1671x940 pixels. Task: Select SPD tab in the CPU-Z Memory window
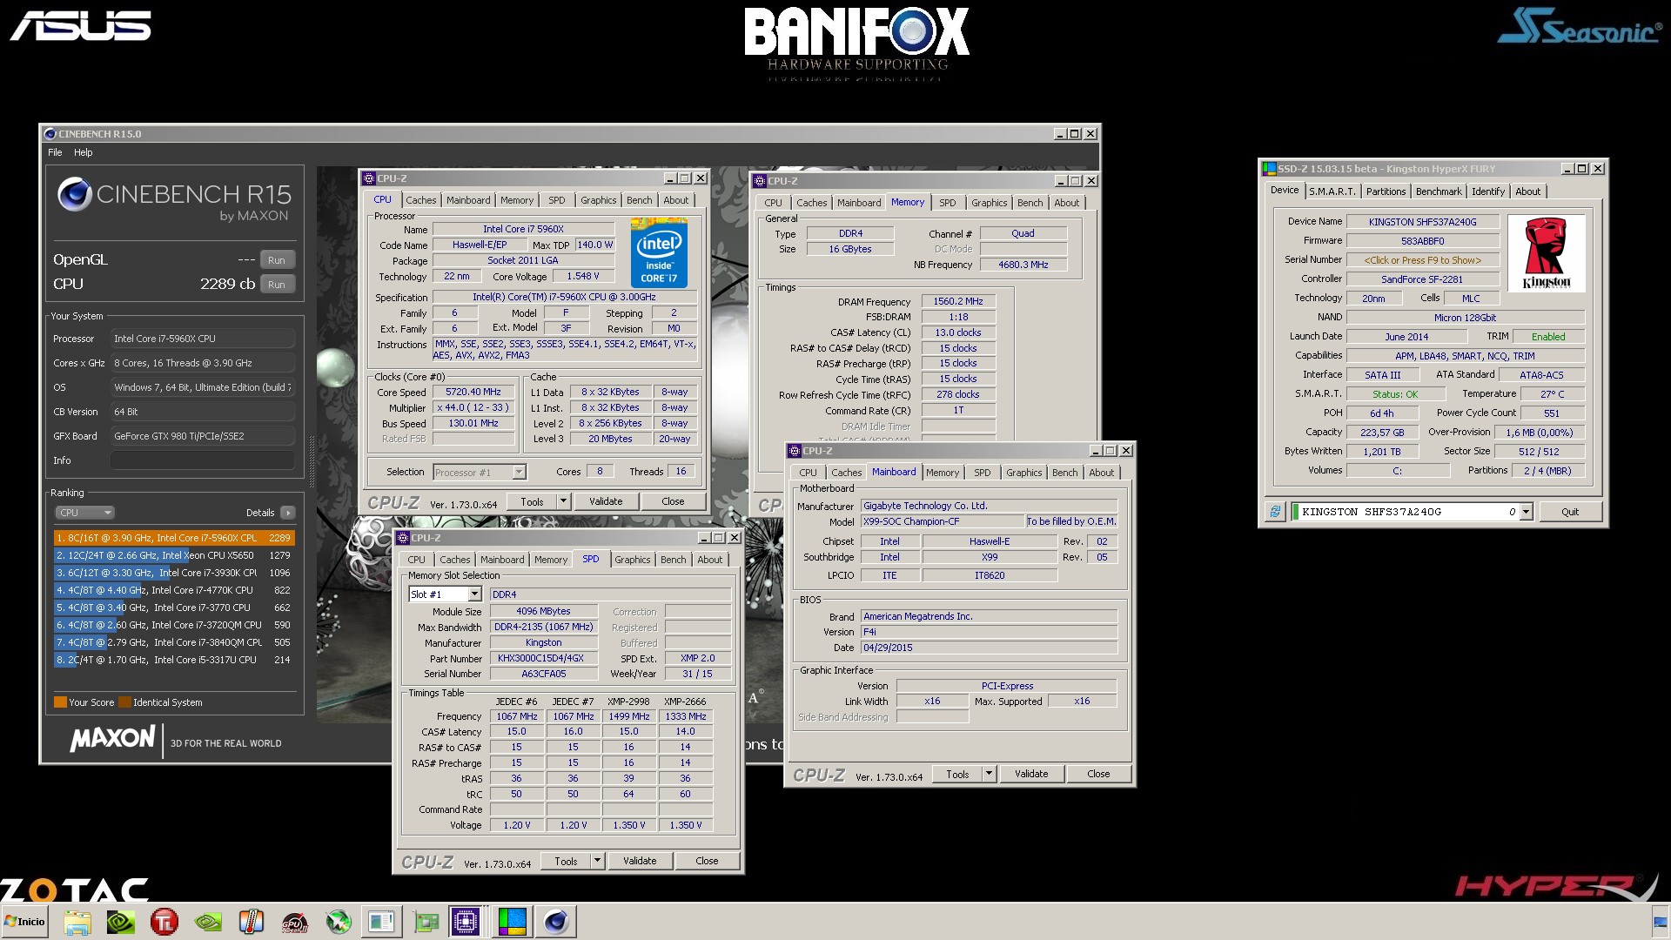point(948,203)
